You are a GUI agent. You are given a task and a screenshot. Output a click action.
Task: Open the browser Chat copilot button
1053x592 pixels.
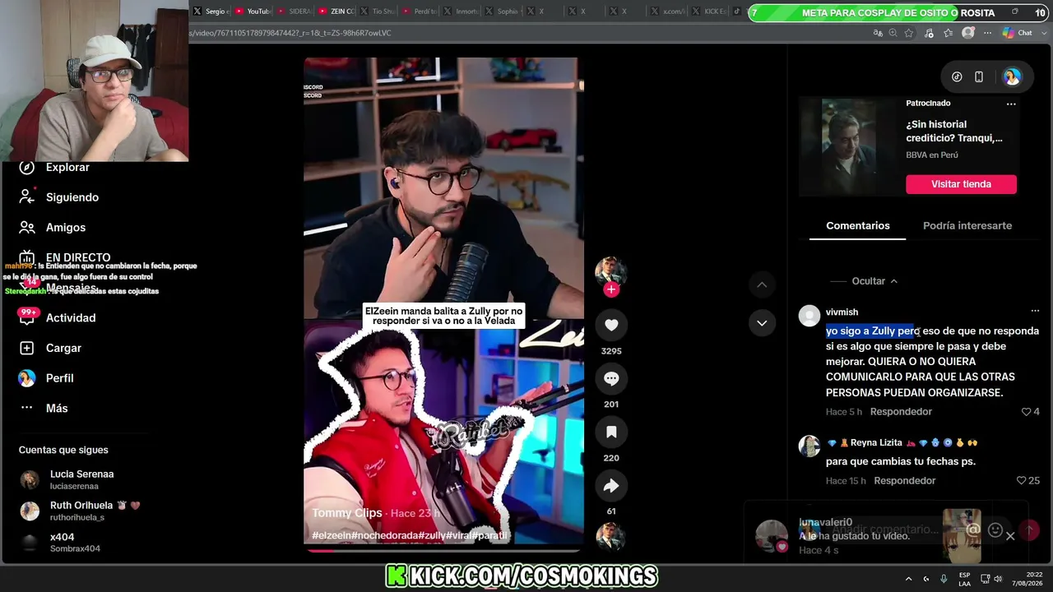pos(1018,33)
